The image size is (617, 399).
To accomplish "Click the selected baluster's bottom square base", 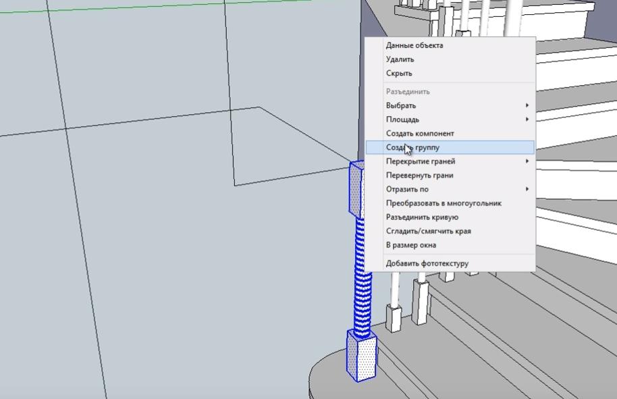I will coord(361,356).
